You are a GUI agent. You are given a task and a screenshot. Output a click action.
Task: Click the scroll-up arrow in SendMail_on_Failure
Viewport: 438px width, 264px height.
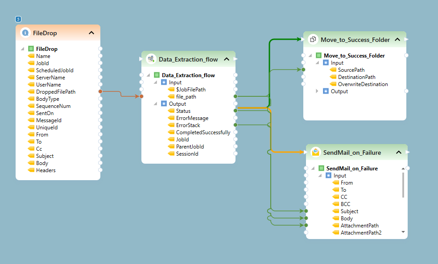pyautogui.click(x=403, y=169)
